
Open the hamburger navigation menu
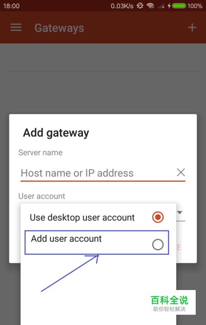(x=16, y=28)
